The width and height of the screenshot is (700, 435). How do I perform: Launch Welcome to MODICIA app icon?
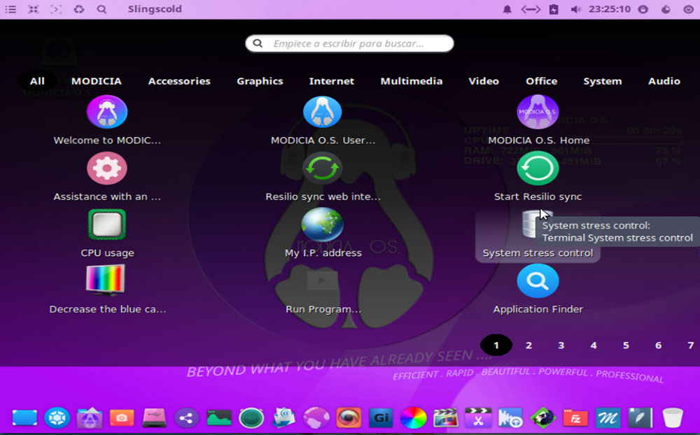pyautogui.click(x=106, y=112)
